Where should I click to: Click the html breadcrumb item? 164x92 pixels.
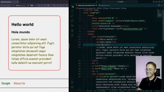pos(99,8)
